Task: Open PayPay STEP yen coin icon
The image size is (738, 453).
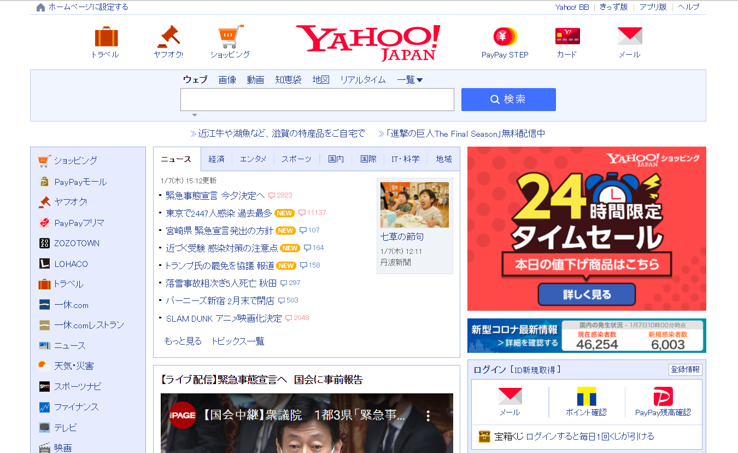Action: tap(505, 37)
